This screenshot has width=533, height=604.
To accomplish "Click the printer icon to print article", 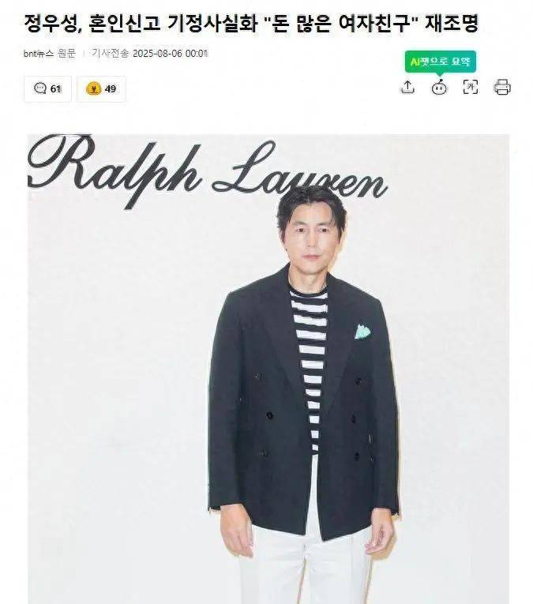I will [x=502, y=87].
